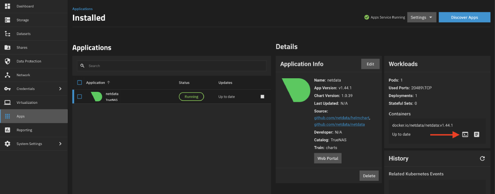The height and width of the screenshot is (194, 495).
Task: Click the Data Protection shield icon
Action: pyautogui.click(x=7, y=61)
